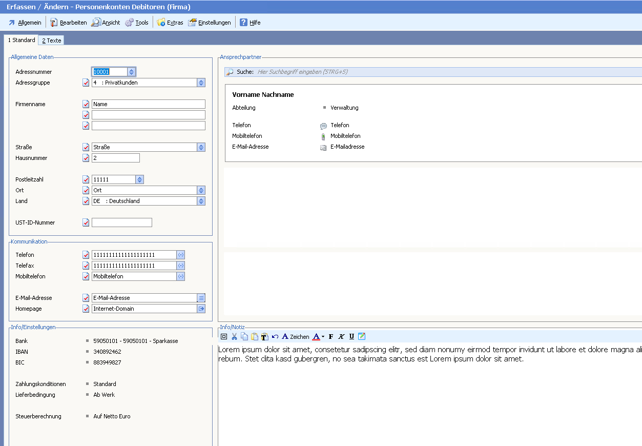Open website via Homepage arrow button

click(201, 309)
